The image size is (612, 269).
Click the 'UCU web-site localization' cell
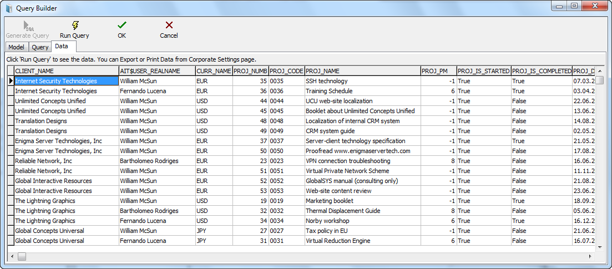coord(362,101)
